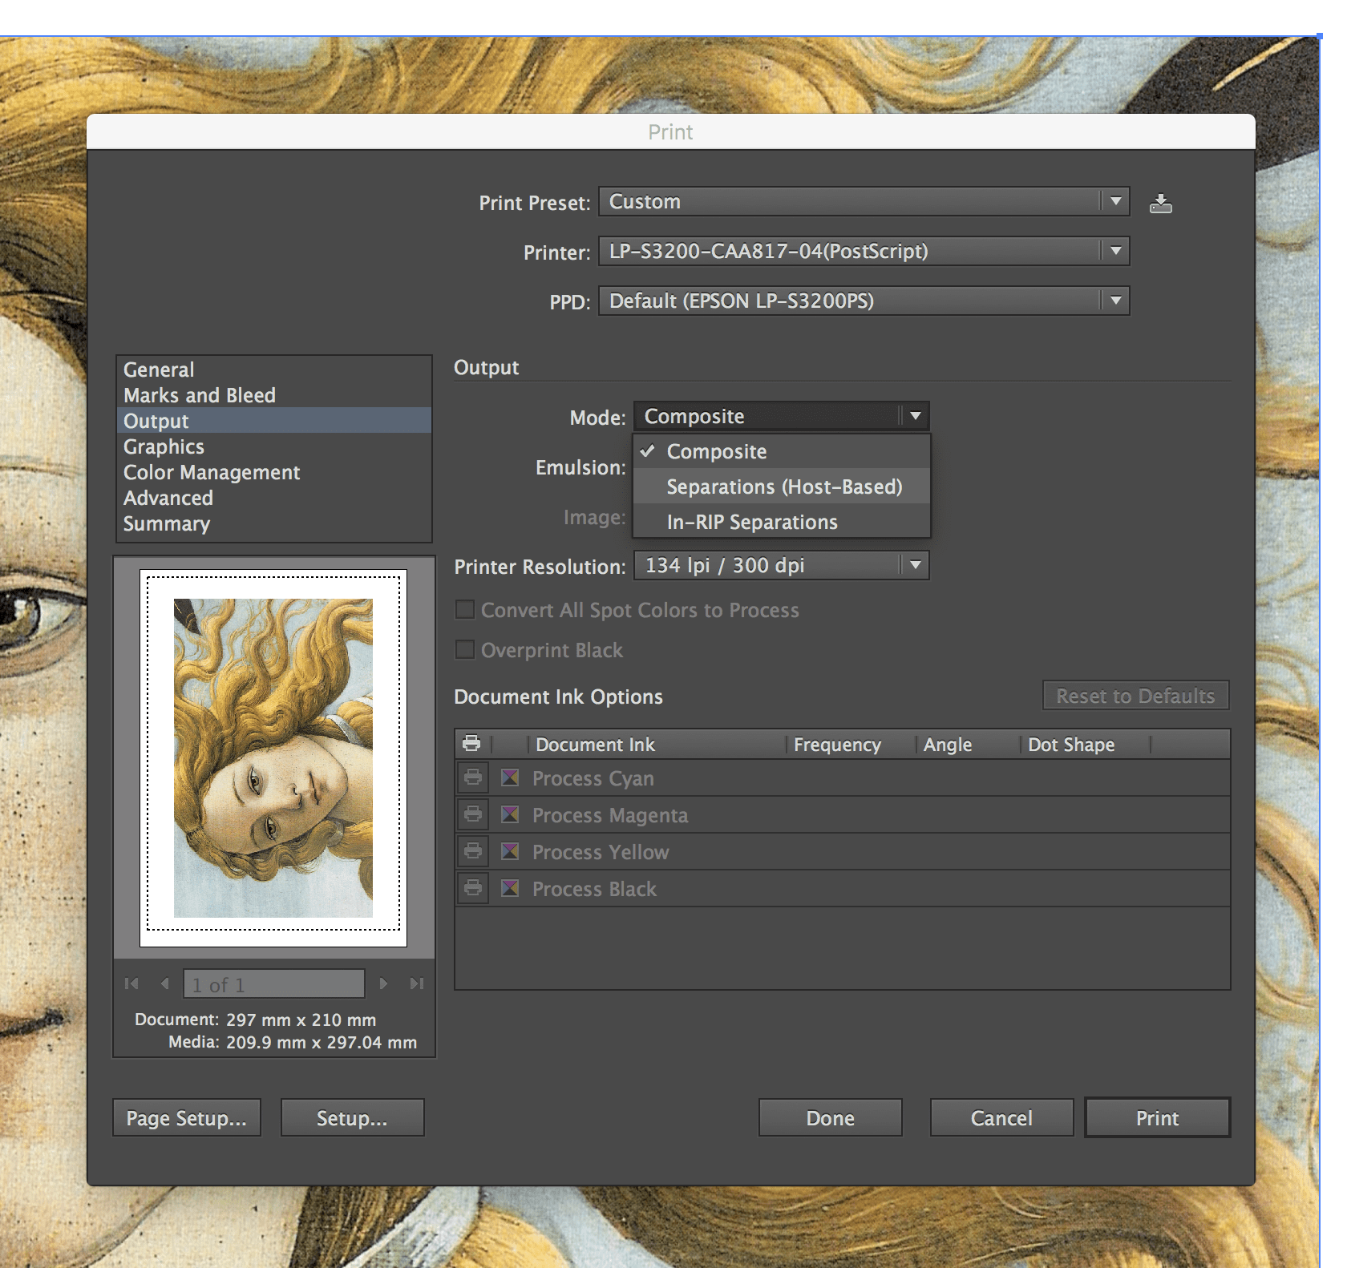
Task: Click the Process Cyan color swatch
Action: [510, 777]
